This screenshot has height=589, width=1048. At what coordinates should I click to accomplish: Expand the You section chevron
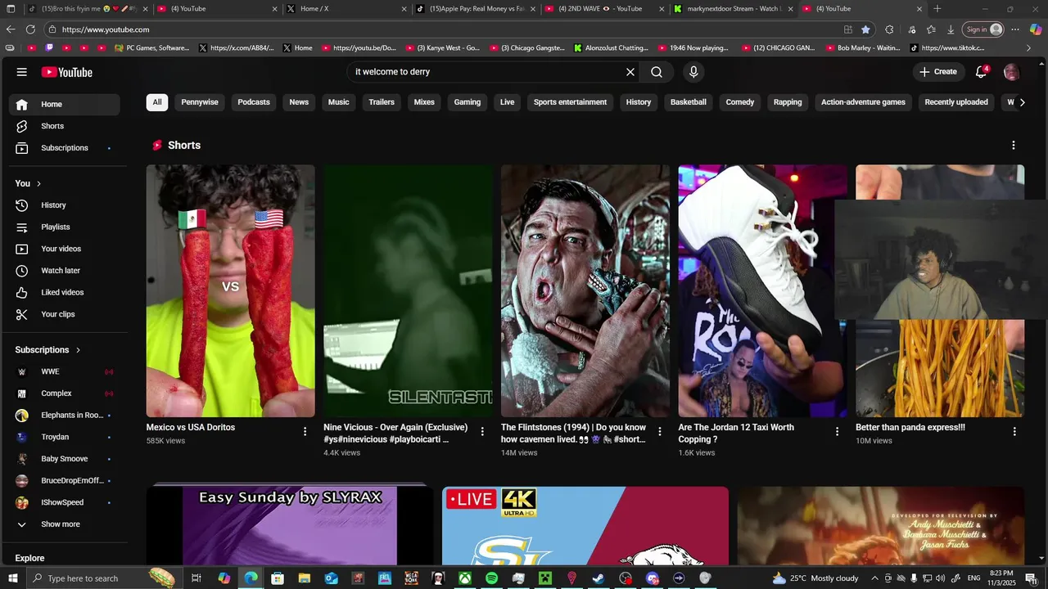pyautogui.click(x=38, y=183)
